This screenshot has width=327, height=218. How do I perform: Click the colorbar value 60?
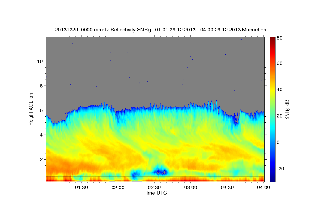pyautogui.click(x=280, y=63)
